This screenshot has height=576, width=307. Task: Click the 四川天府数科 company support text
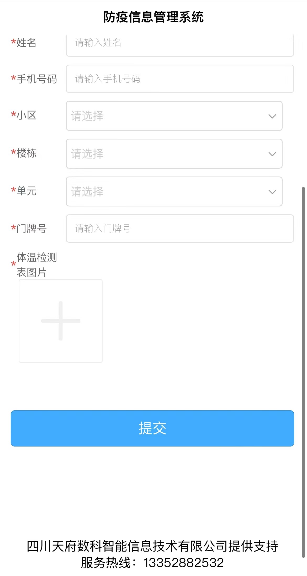152,546
